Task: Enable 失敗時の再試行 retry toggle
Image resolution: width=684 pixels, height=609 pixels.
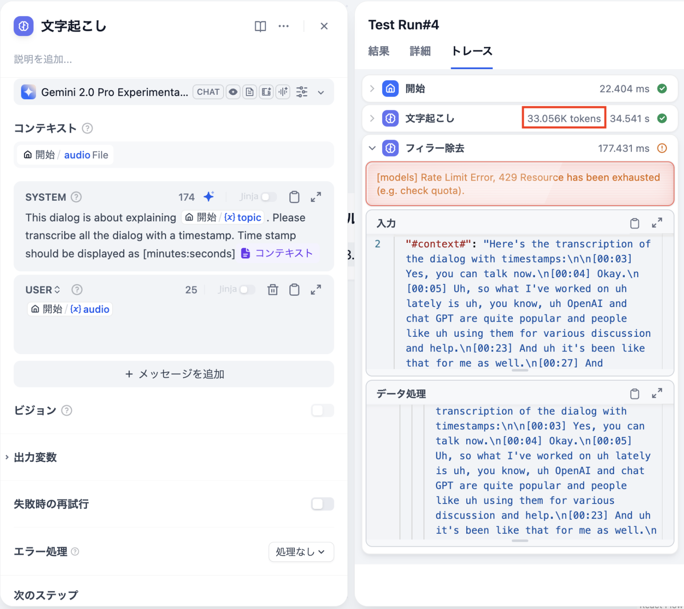Action: (x=322, y=504)
